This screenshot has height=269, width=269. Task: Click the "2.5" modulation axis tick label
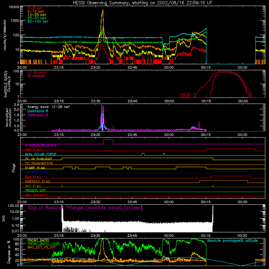(x=16, y=105)
